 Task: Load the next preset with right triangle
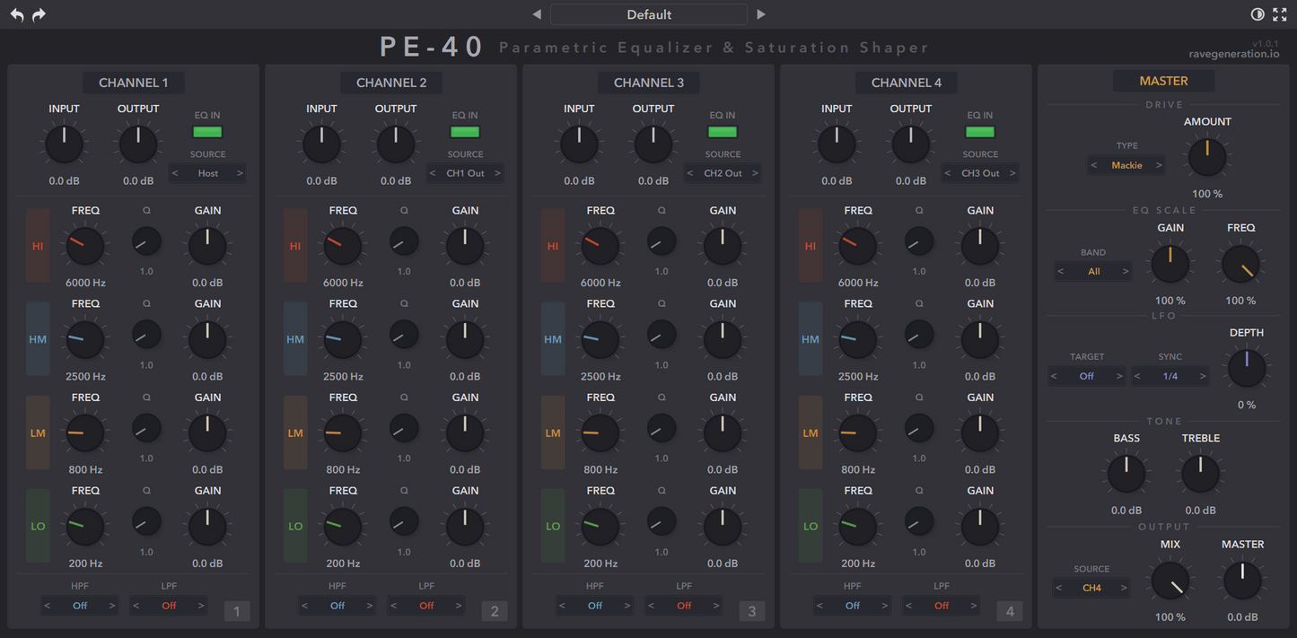coord(761,14)
